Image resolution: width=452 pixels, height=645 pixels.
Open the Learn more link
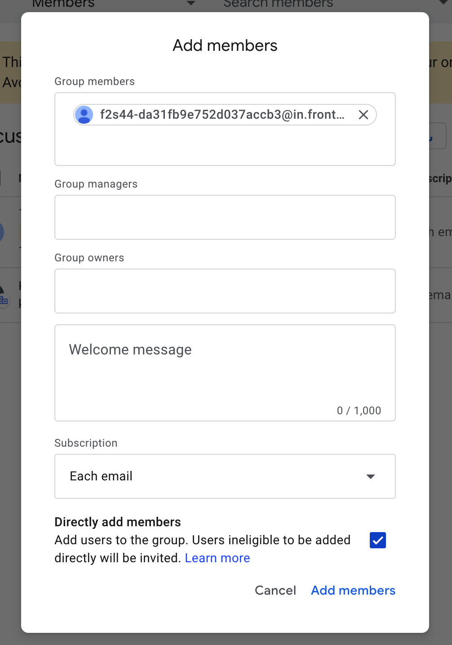click(217, 558)
